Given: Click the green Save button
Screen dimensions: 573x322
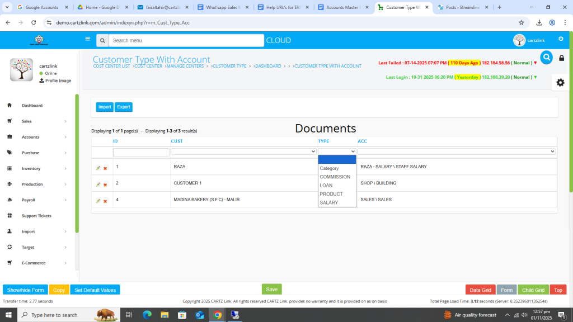Looking at the screenshot, I should point(271,290).
